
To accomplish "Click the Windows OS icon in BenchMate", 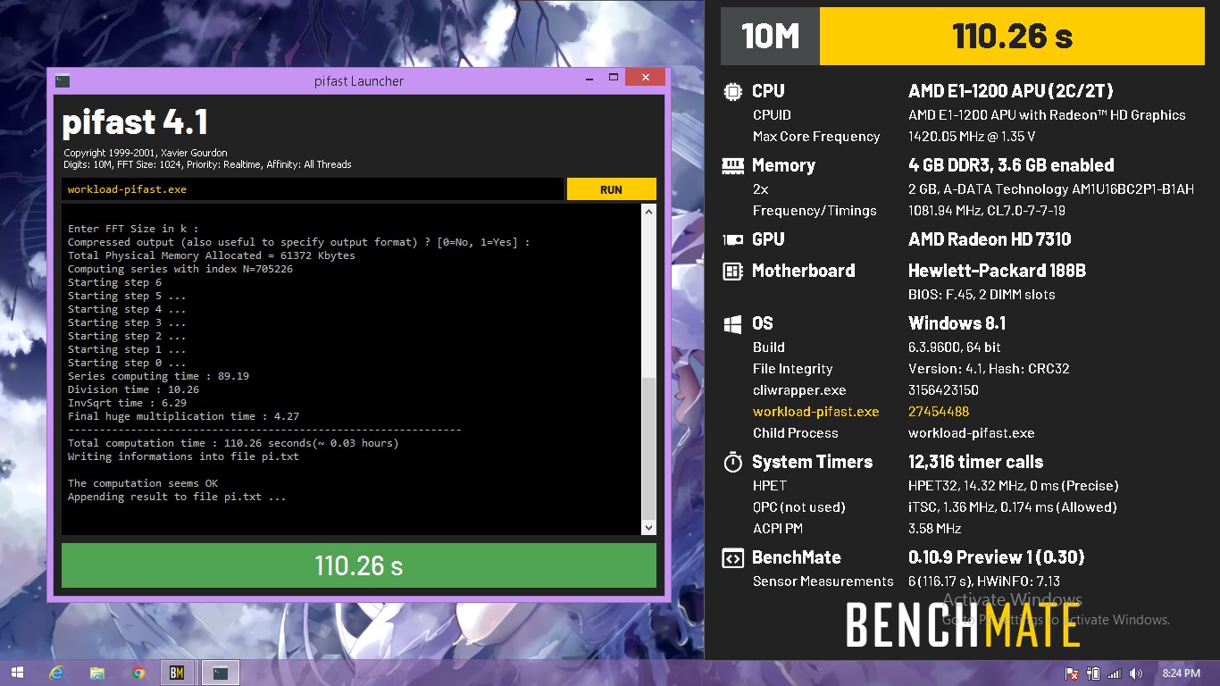I will point(732,323).
